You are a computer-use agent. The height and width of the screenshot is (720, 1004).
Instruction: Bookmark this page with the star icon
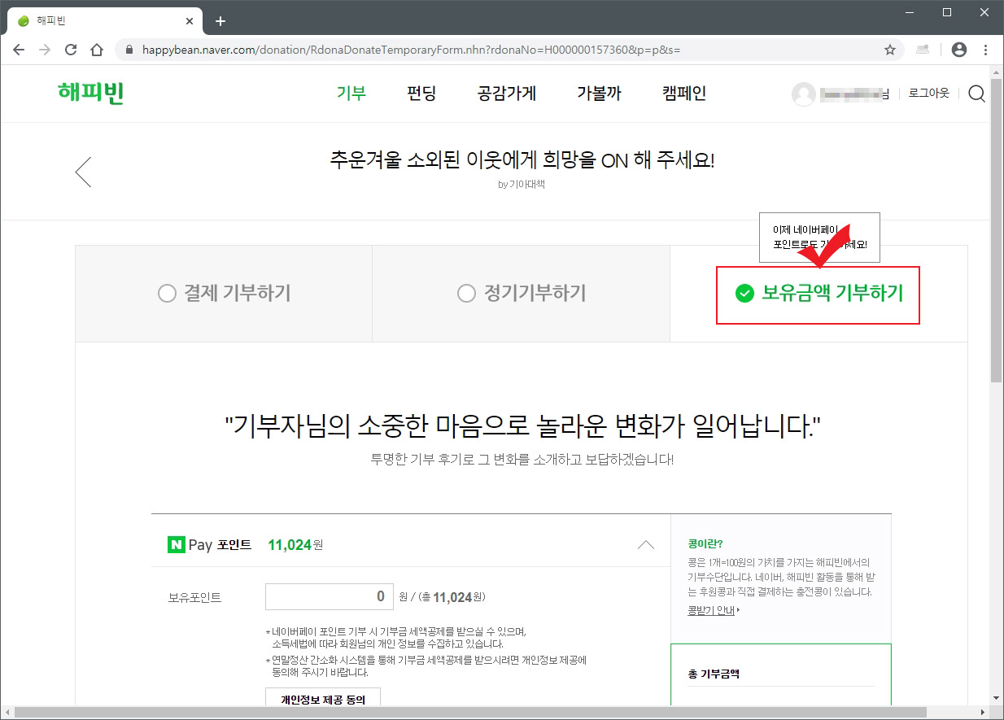tap(890, 50)
